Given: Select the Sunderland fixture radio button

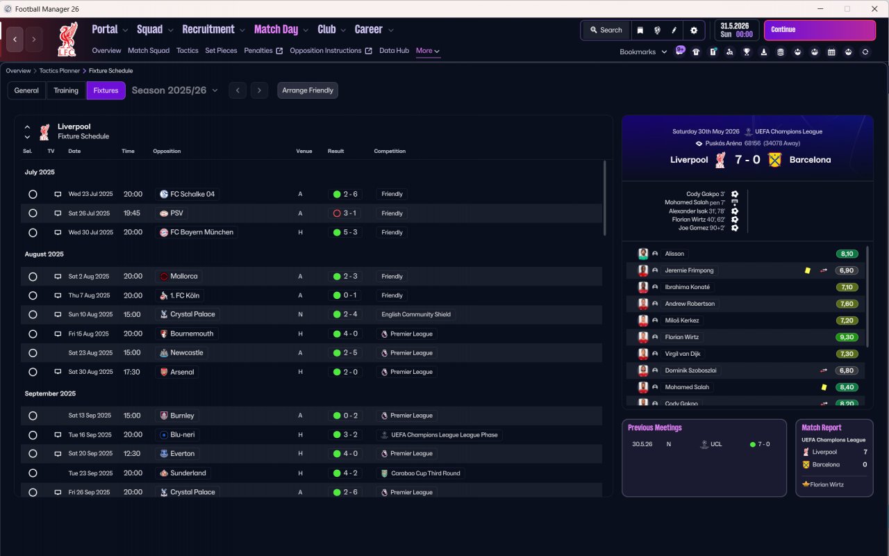Looking at the screenshot, I should coord(33,473).
